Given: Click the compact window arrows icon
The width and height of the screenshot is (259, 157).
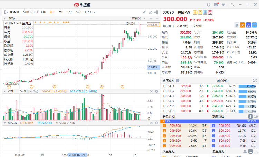Looking at the screenshot, I should (x=233, y=5).
